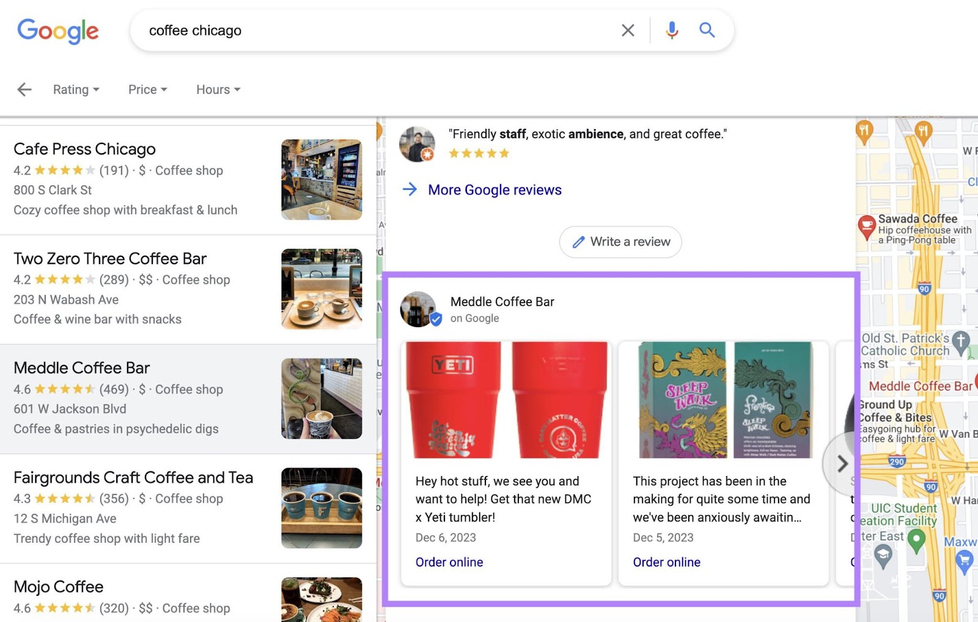Go back using the left arrow

(24, 90)
